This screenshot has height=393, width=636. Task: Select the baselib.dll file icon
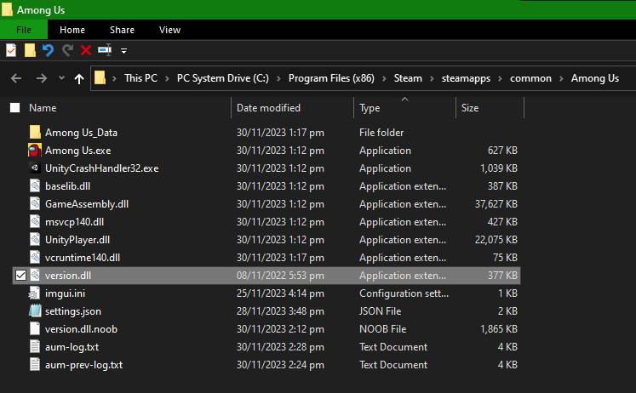[35, 185]
